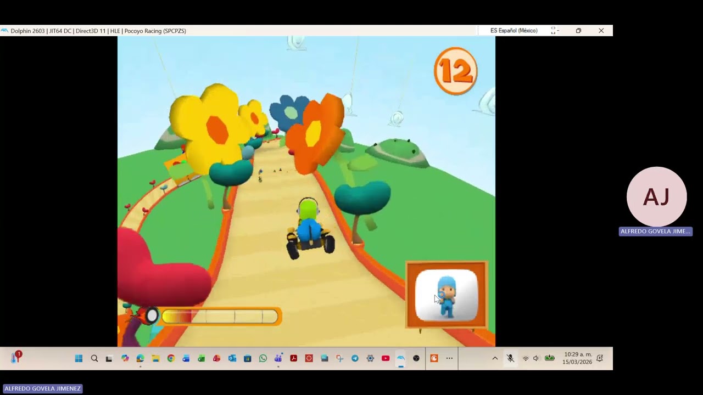Viewport: 703px width, 395px height.
Task: Open Snipping Tool from the taskbar
Action: 339,358
